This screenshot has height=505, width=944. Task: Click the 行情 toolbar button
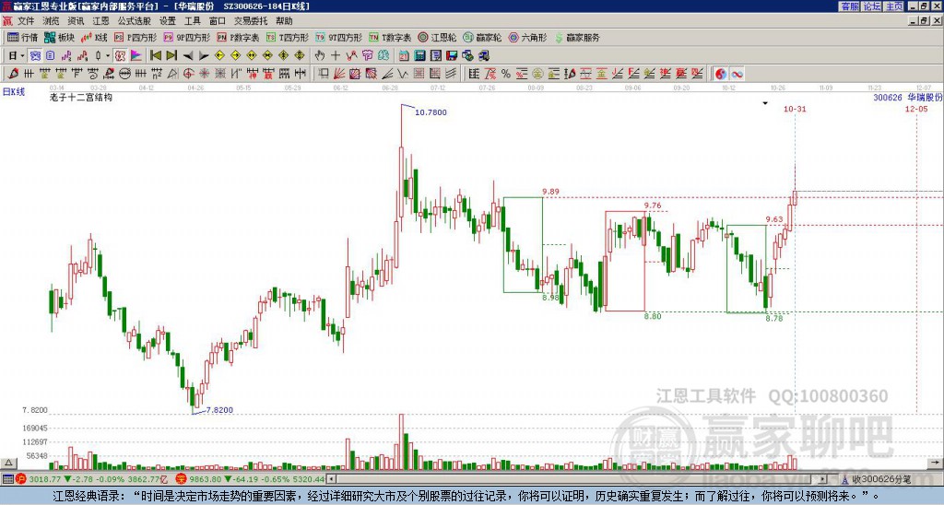(x=23, y=37)
